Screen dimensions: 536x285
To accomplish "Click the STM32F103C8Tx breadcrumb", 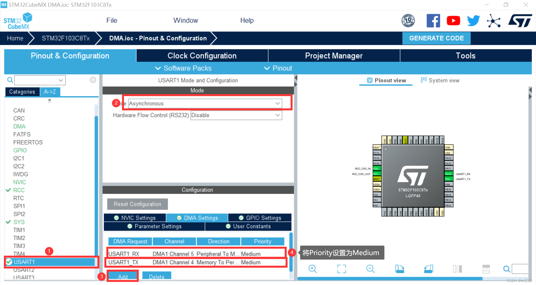I will [66, 38].
